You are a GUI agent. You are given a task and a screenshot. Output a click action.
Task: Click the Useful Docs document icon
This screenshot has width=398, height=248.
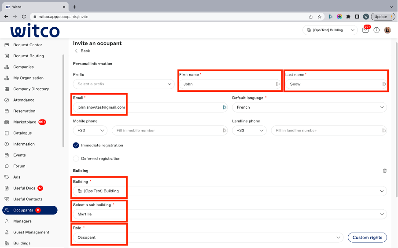pos(7,188)
